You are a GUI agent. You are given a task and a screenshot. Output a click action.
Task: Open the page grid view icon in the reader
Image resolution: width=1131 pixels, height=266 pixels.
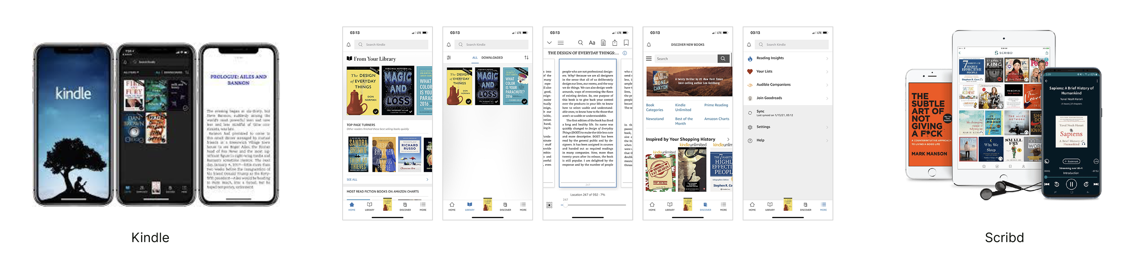[549, 205]
